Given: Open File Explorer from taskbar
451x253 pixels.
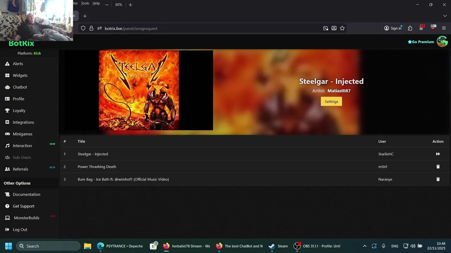Looking at the screenshot, I should [87, 246].
